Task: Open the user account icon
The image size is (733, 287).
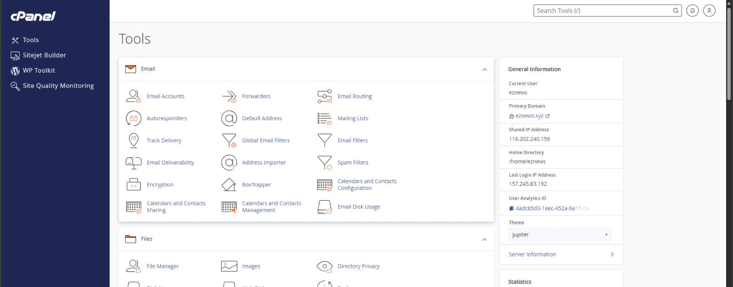Action: click(709, 11)
